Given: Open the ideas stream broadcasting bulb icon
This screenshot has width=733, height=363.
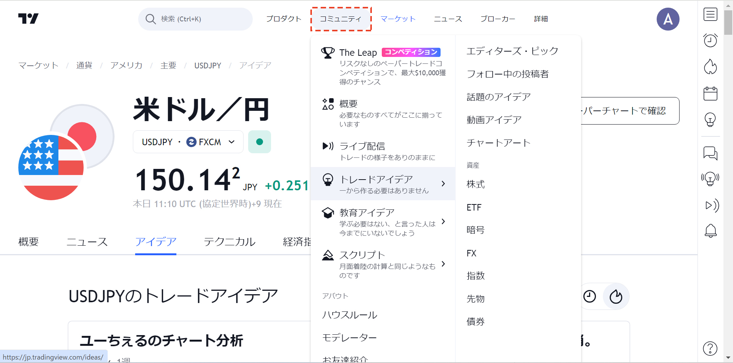Looking at the screenshot, I should tap(710, 179).
